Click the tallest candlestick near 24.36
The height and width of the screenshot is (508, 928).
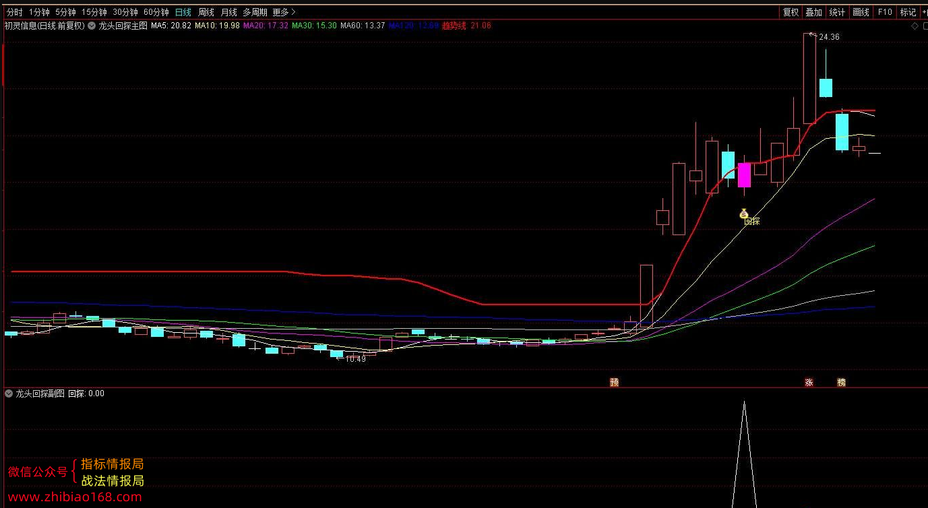click(810, 80)
